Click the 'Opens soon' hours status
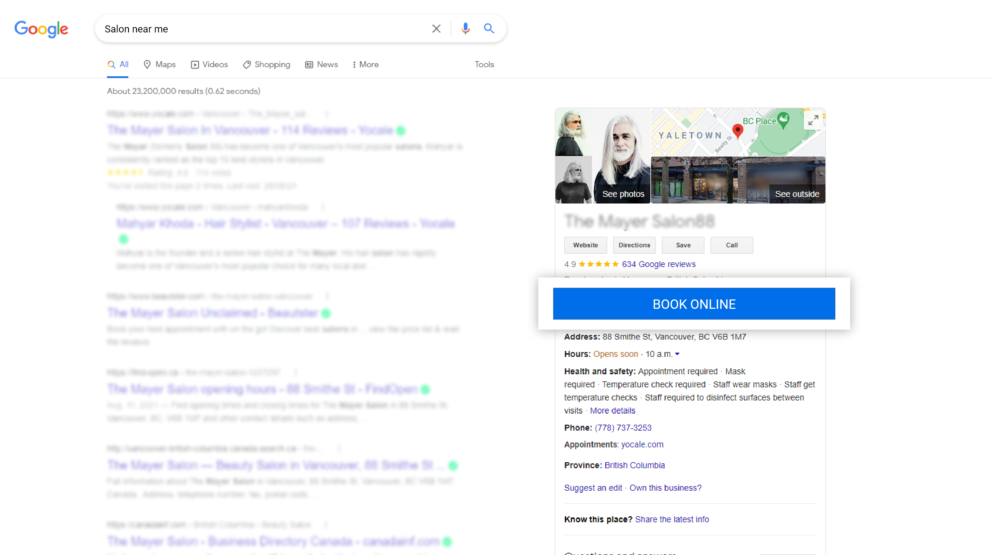Screen dimensions: 993x555 point(615,354)
